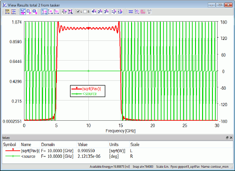This screenshot has width=235, height=171.
Task: Click the toolbar icon numbered 1
Action: point(94,12)
